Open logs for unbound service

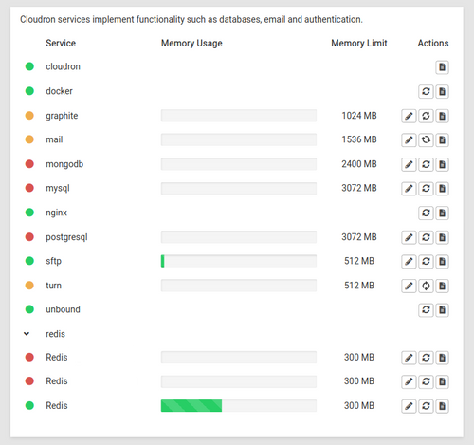tap(442, 310)
